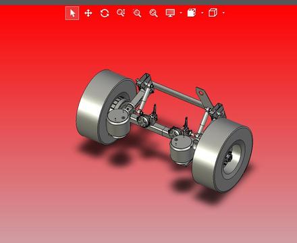Choose the Pan tool with four arrows
This screenshot has width=297, height=243.
pos(88,13)
